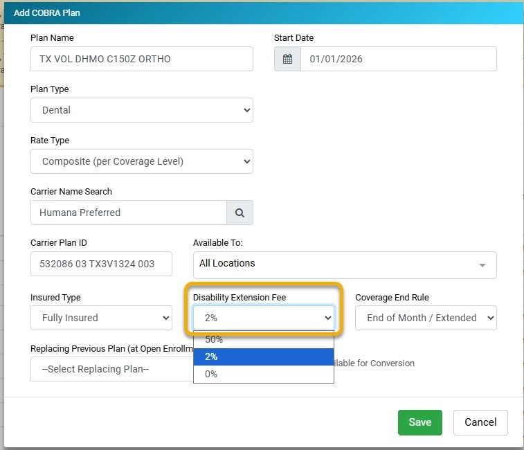524x450 pixels.
Task: Click the Disability Extension Fee label
Action: tap(240, 297)
